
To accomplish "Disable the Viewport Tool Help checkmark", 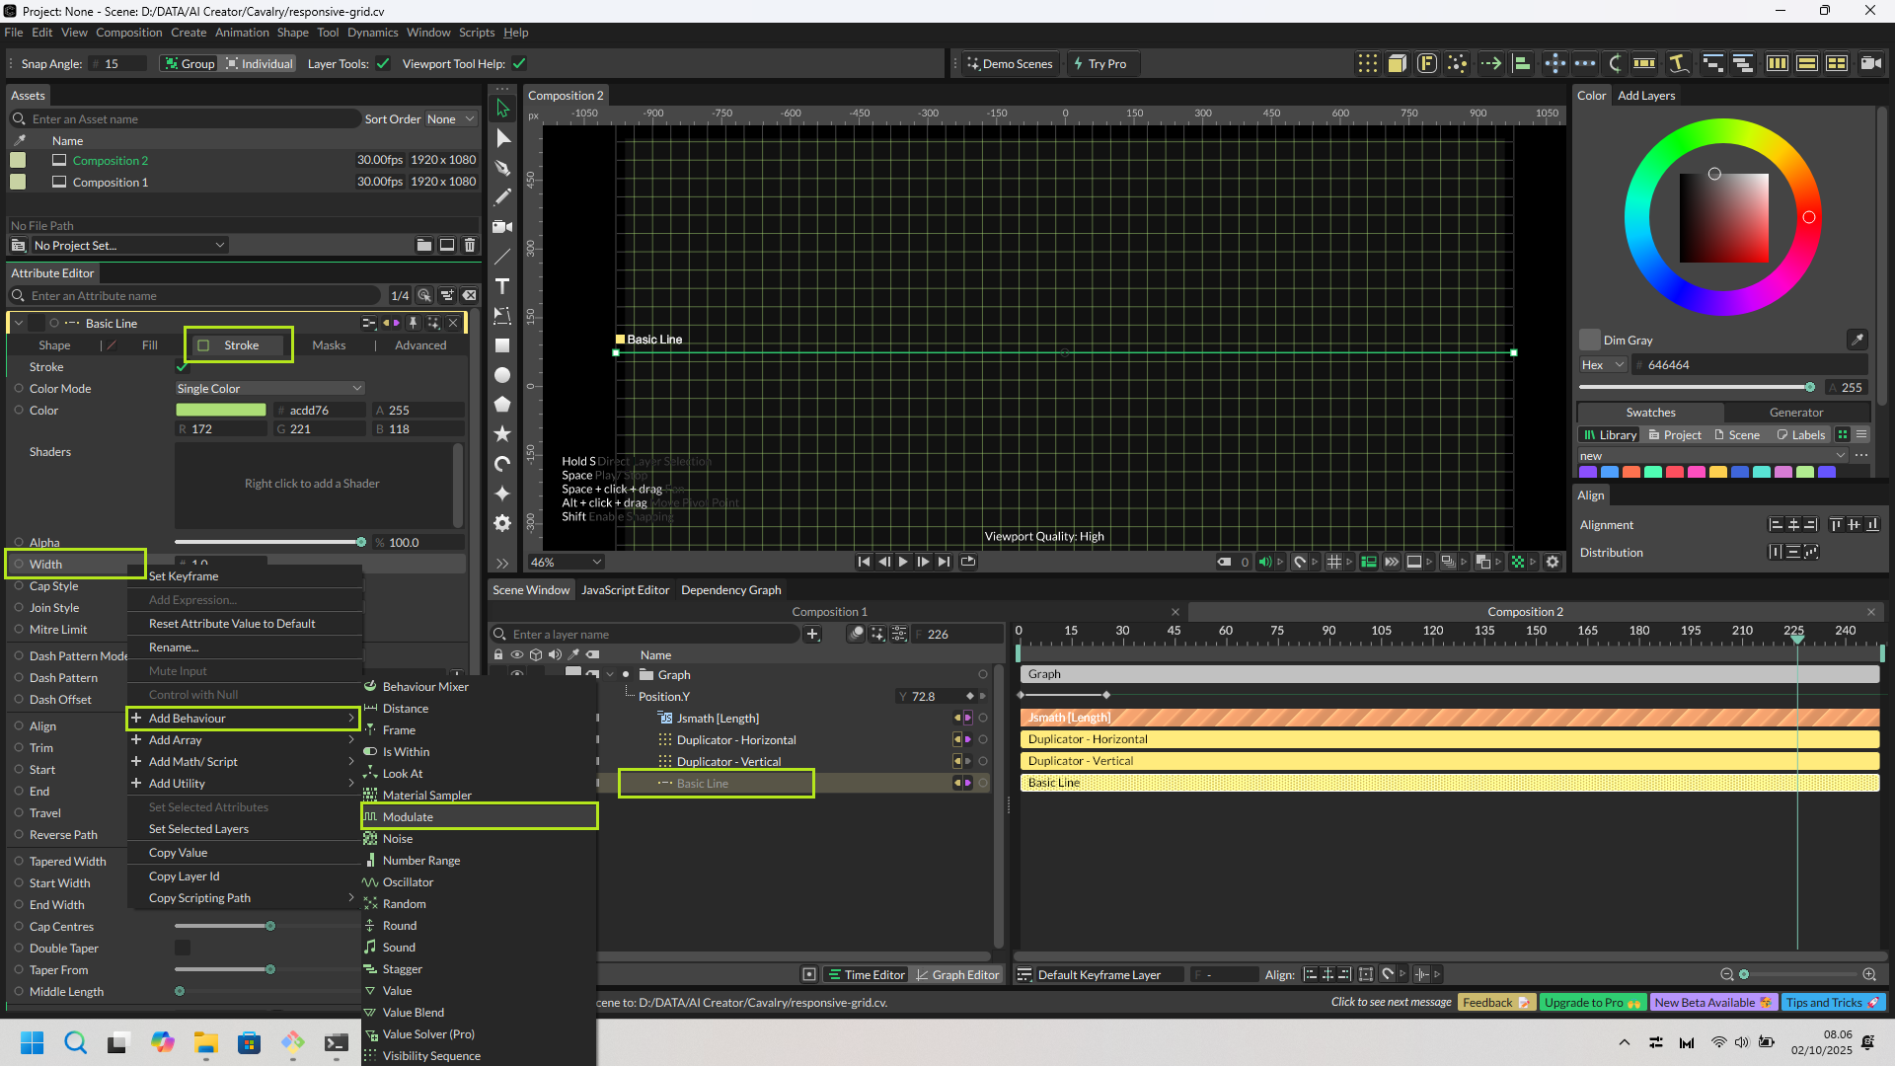I will [519, 64].
